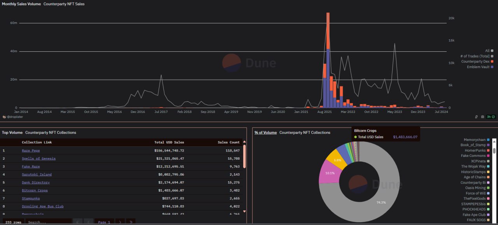This screenshot has width=498, height=225.
Task: Check the 3h data freshness badge
Action: pyautogui.click(x=491, y=117)
